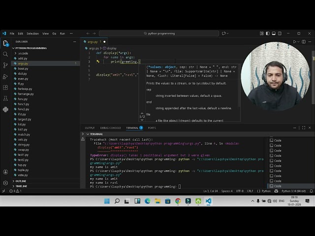Switch to the DEBUG CONSOLE tab

pyautogui.click(x=110, y=128)
